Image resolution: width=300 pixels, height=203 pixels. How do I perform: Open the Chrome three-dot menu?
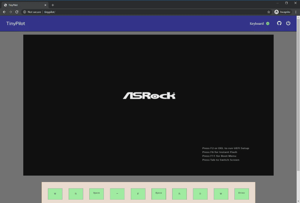coord(296,12)
